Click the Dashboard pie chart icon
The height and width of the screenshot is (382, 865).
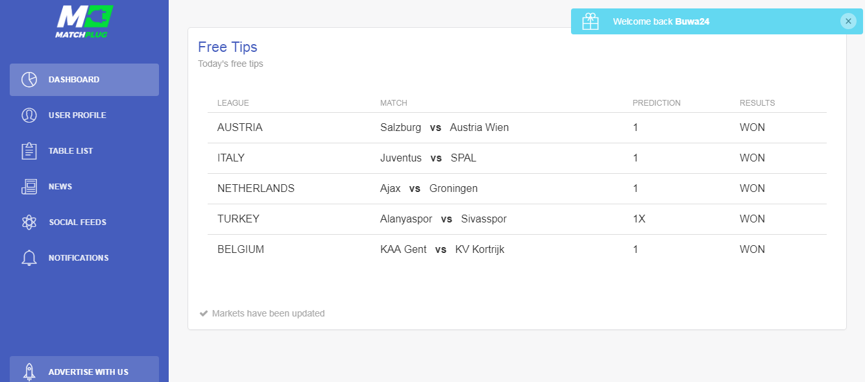pos(29,80)
